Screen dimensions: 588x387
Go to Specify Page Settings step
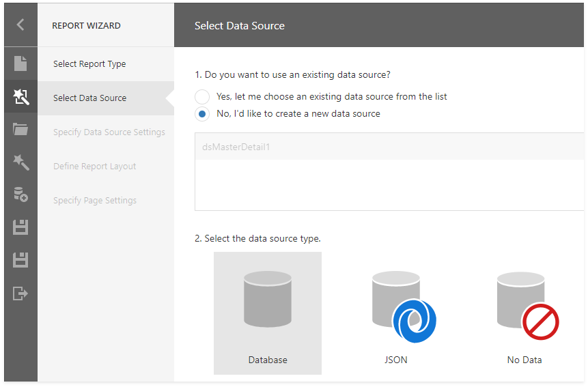tap(94, 201)
